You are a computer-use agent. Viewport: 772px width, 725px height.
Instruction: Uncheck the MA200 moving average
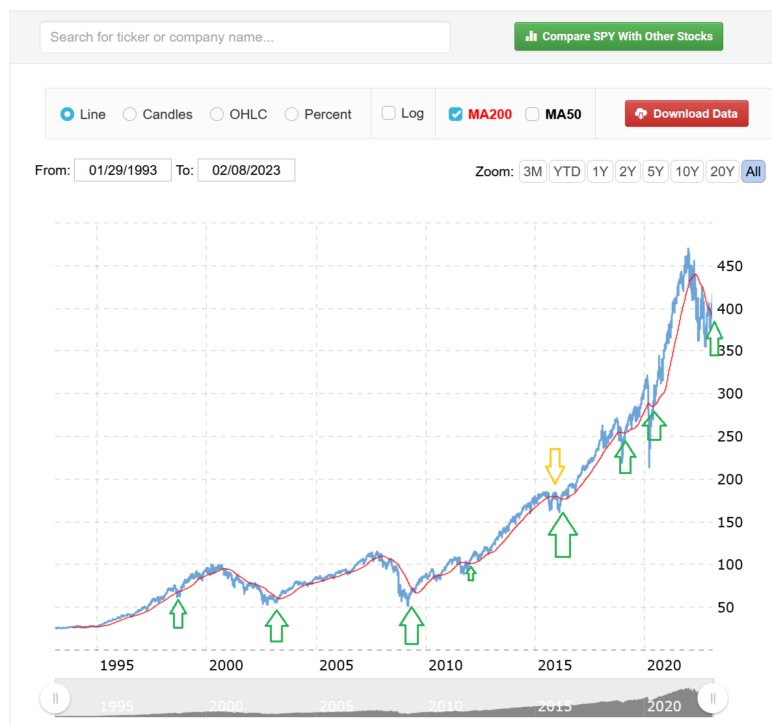[x=456, y=114]
